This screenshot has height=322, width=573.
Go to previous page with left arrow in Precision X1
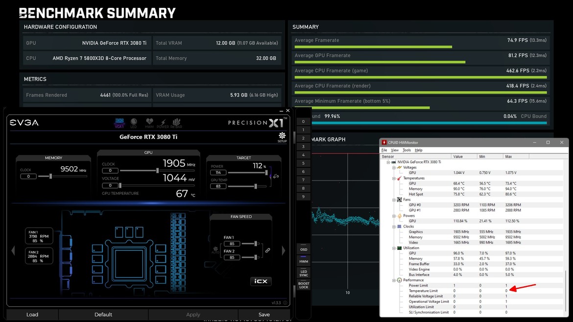[13, 251]
